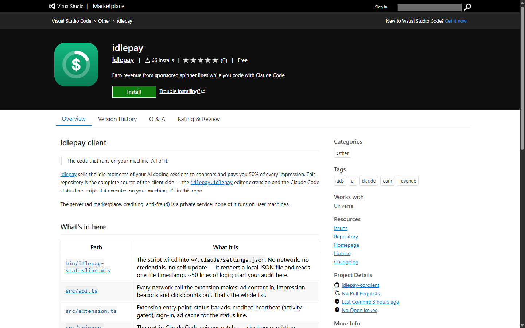Open the Marketplace home link

109,6
